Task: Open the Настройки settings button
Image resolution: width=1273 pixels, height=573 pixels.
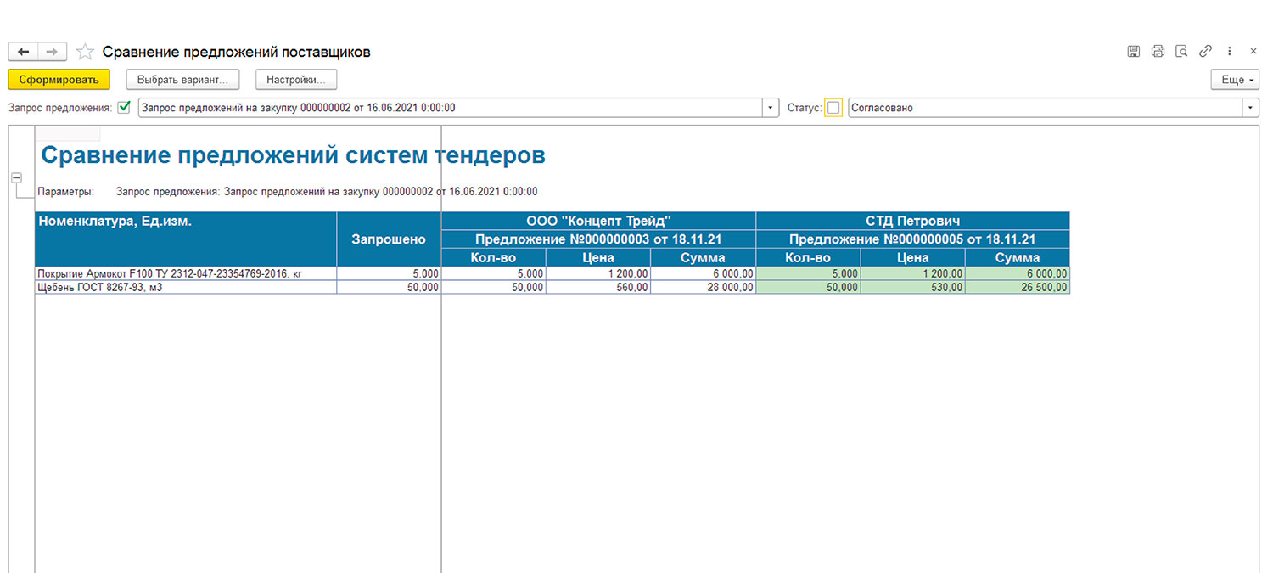Action: click(296, 80)
